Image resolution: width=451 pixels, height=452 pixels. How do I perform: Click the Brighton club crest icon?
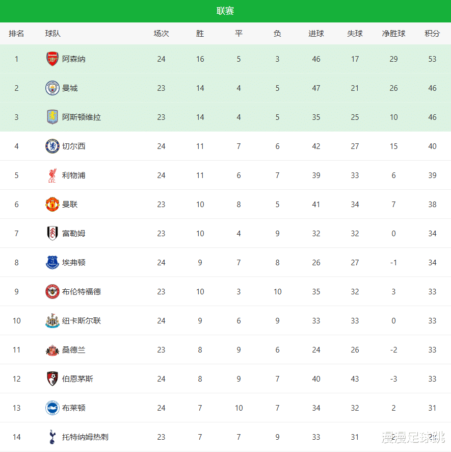tap(52, 408)
